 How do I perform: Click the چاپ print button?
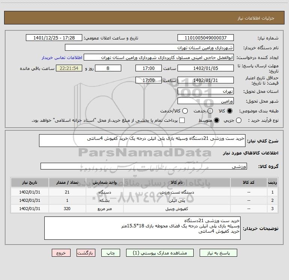(x=111, y=253)
